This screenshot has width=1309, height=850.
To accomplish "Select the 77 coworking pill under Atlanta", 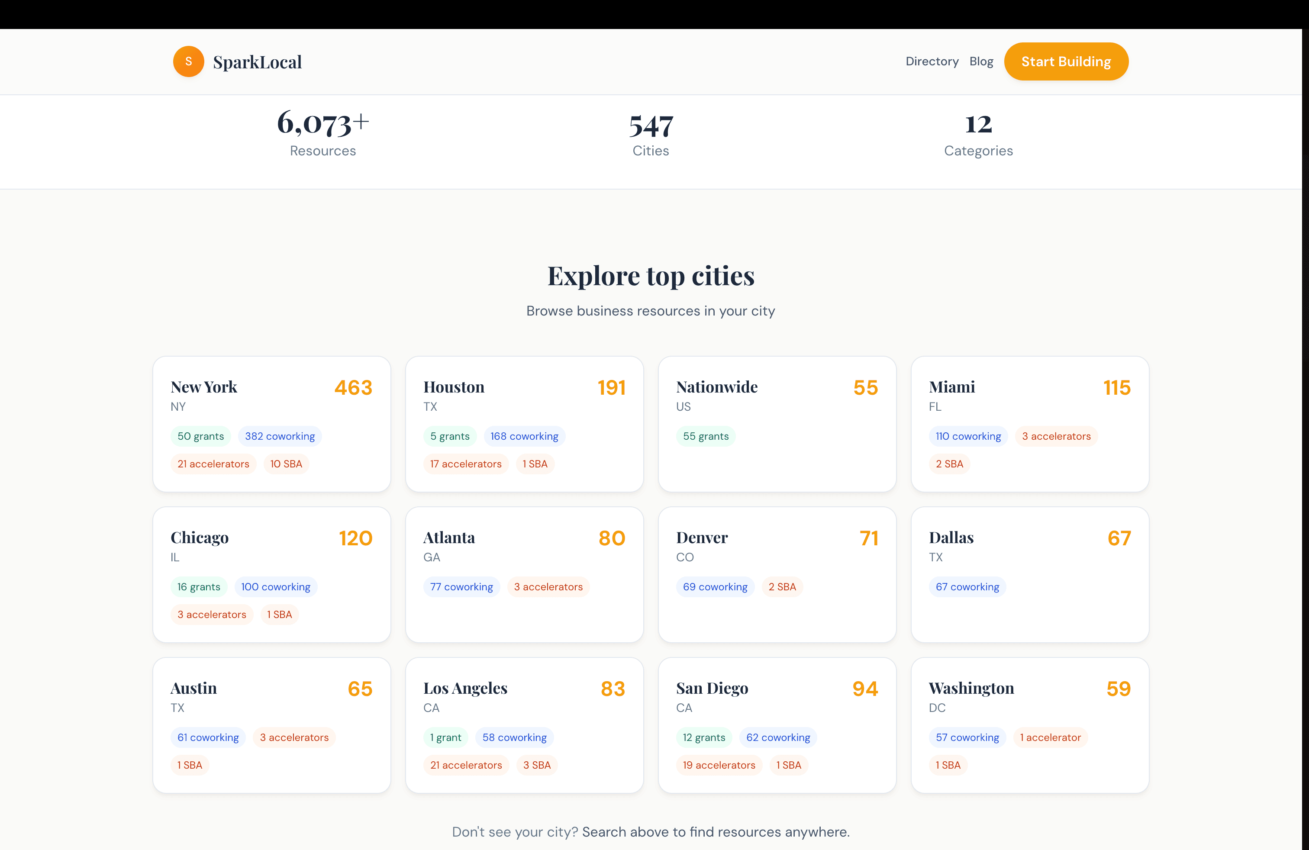I will tap(461, 586).
